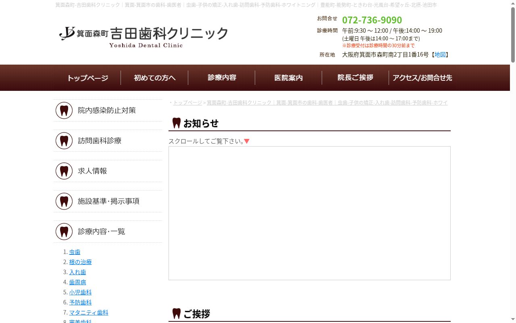516x323 pixels.
Task: Click the トップページ breadcrumb link
Action: pos(187,103)
